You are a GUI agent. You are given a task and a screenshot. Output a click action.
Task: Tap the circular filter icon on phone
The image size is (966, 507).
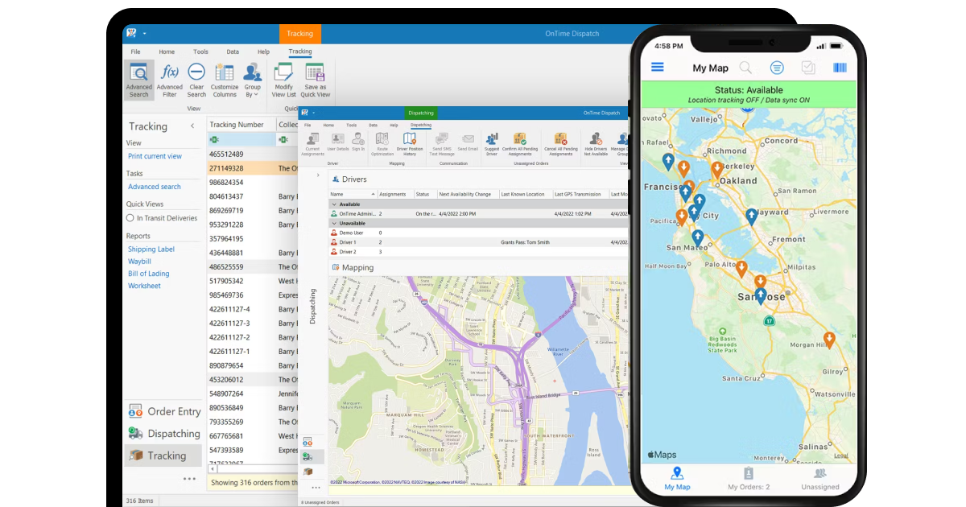coord(777,68)
